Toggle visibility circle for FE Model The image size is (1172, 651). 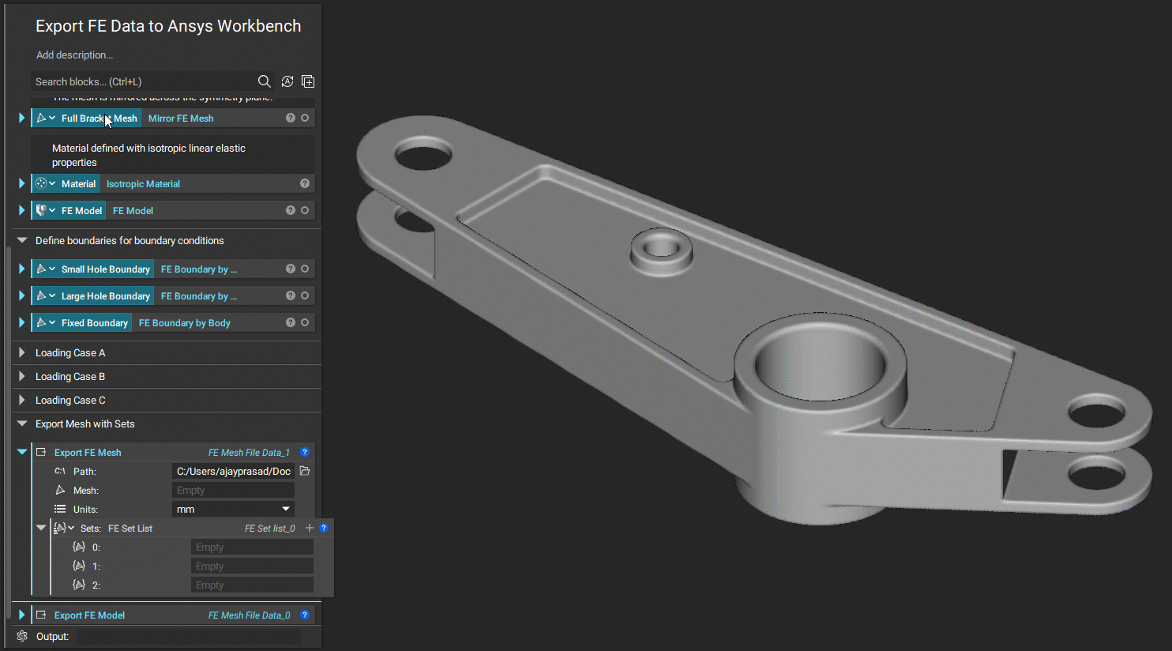[305, 210]
